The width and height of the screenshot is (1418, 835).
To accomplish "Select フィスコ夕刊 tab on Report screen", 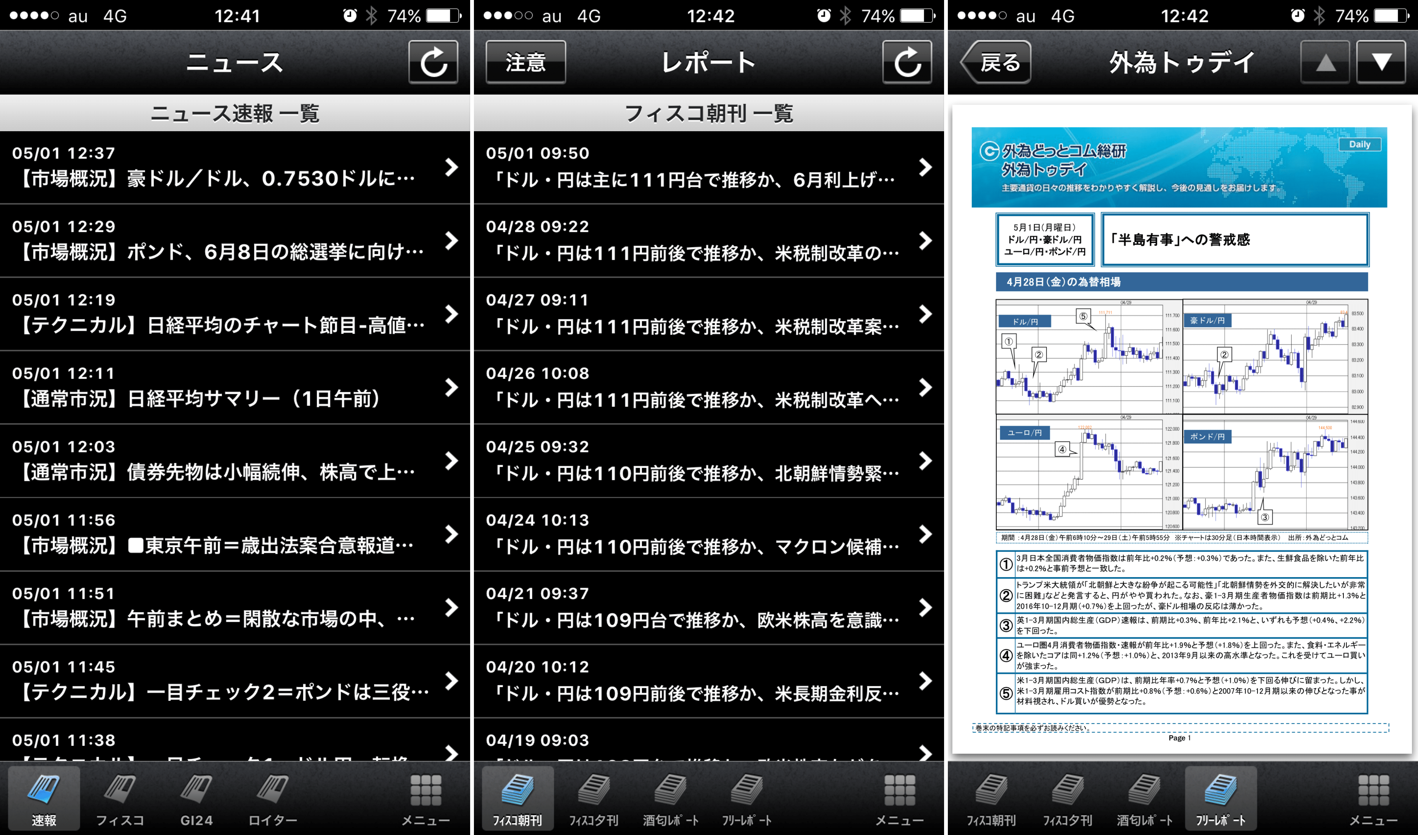I will (x=594, y=799).
